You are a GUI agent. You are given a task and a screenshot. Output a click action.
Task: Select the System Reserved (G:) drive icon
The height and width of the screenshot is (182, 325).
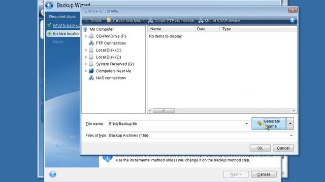[91, 64]
